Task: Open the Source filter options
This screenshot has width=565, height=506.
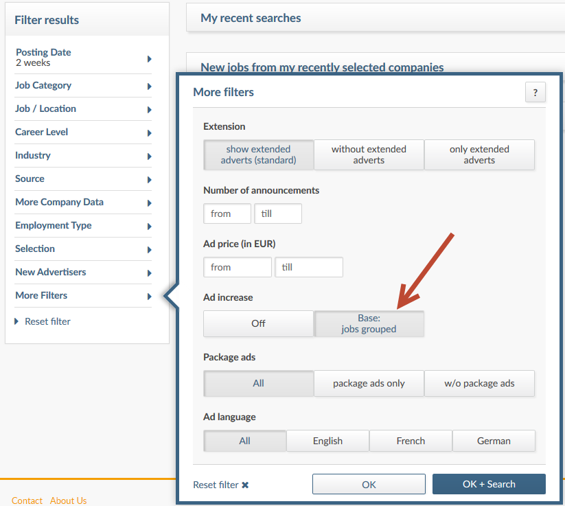Action: (150, 179)
